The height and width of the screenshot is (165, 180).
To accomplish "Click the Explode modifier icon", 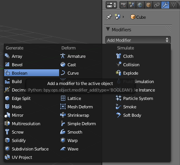I will click(119, 73).
